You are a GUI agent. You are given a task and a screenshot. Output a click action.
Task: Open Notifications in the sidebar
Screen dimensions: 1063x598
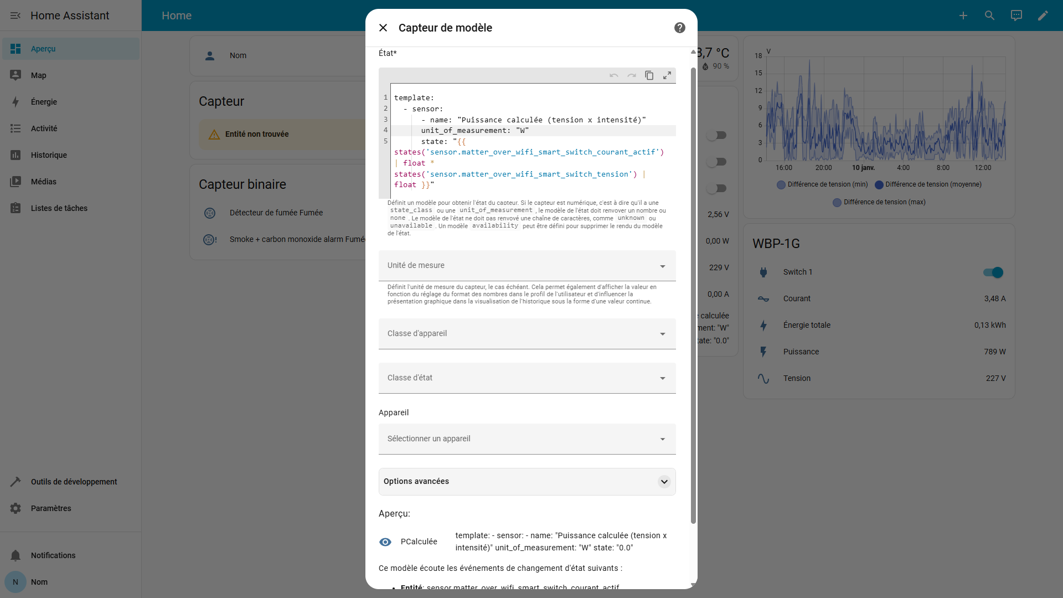(53, 555)
